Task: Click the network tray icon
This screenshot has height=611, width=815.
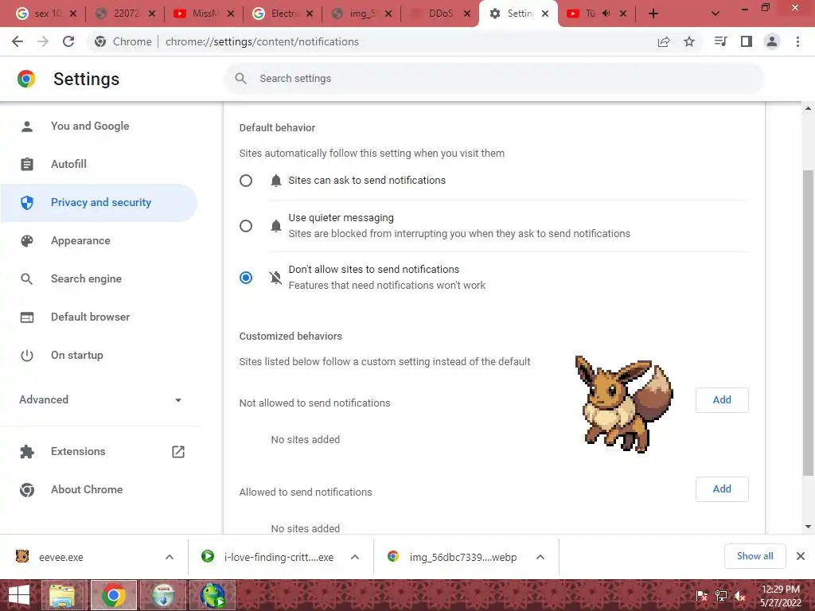Action: tap(721, 597)
